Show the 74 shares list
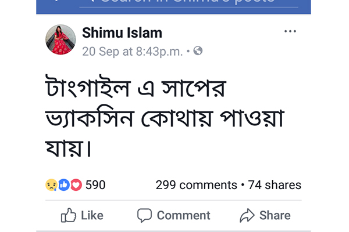Screen dimensions: 349x232 pyautogui.click(x=275, y=185)
